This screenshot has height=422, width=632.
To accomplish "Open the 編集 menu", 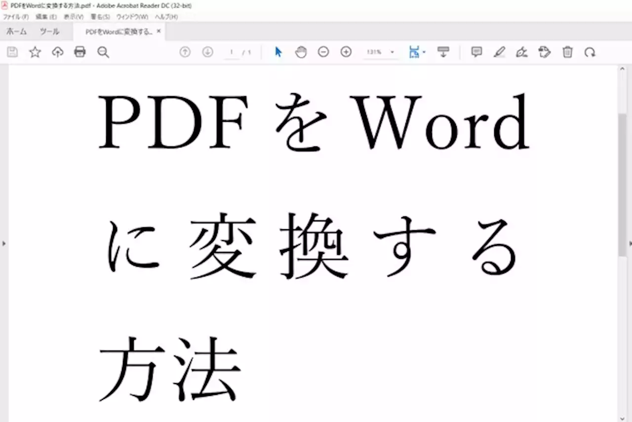I will (46, 17).
